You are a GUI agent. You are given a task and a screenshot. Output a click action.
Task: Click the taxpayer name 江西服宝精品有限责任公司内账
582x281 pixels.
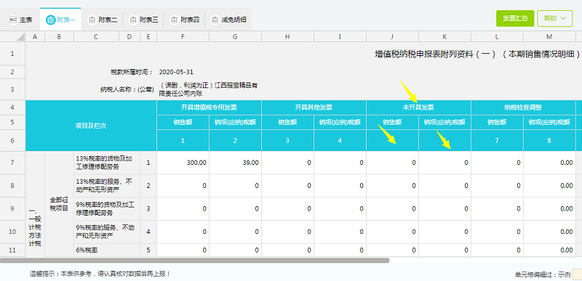tap(208, 89)
